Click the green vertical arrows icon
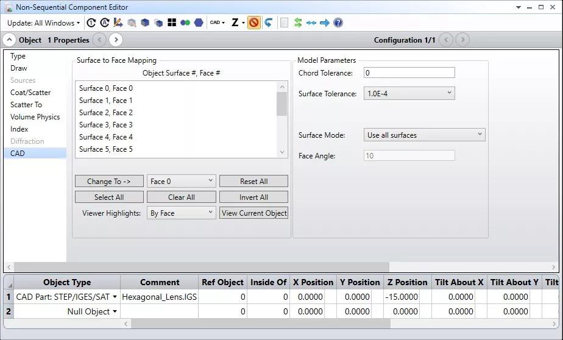Viewport: 563px width, 340px height. (x=298, y=23)
